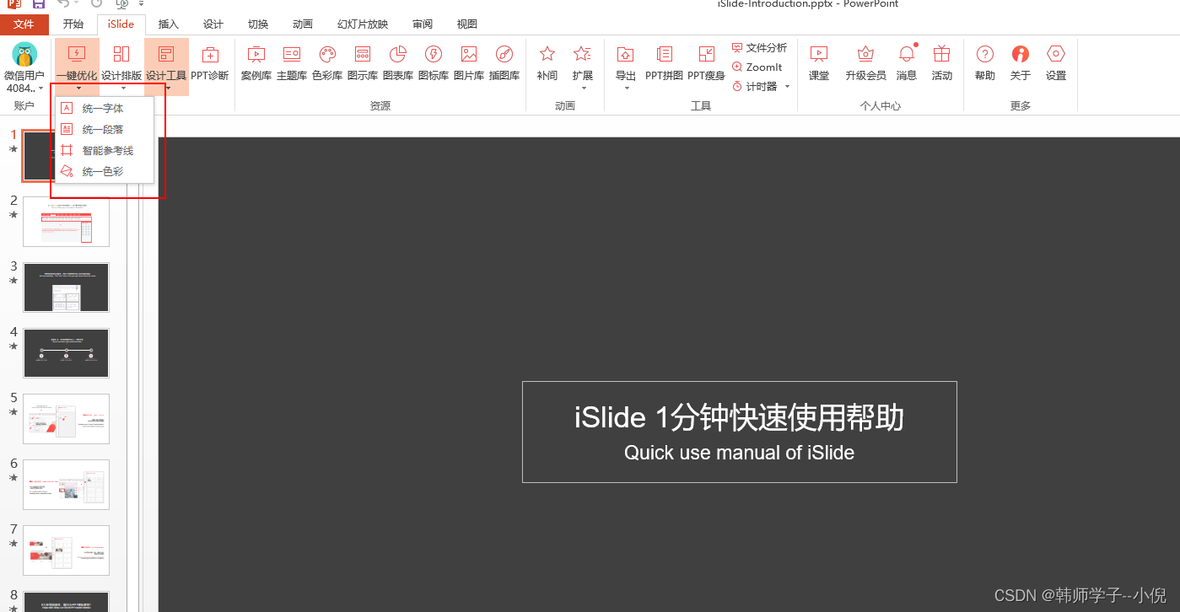Viewport: 1180px width, 612px height.
Task: Open the PPT拼图 tool
Action: coord(665,63)
